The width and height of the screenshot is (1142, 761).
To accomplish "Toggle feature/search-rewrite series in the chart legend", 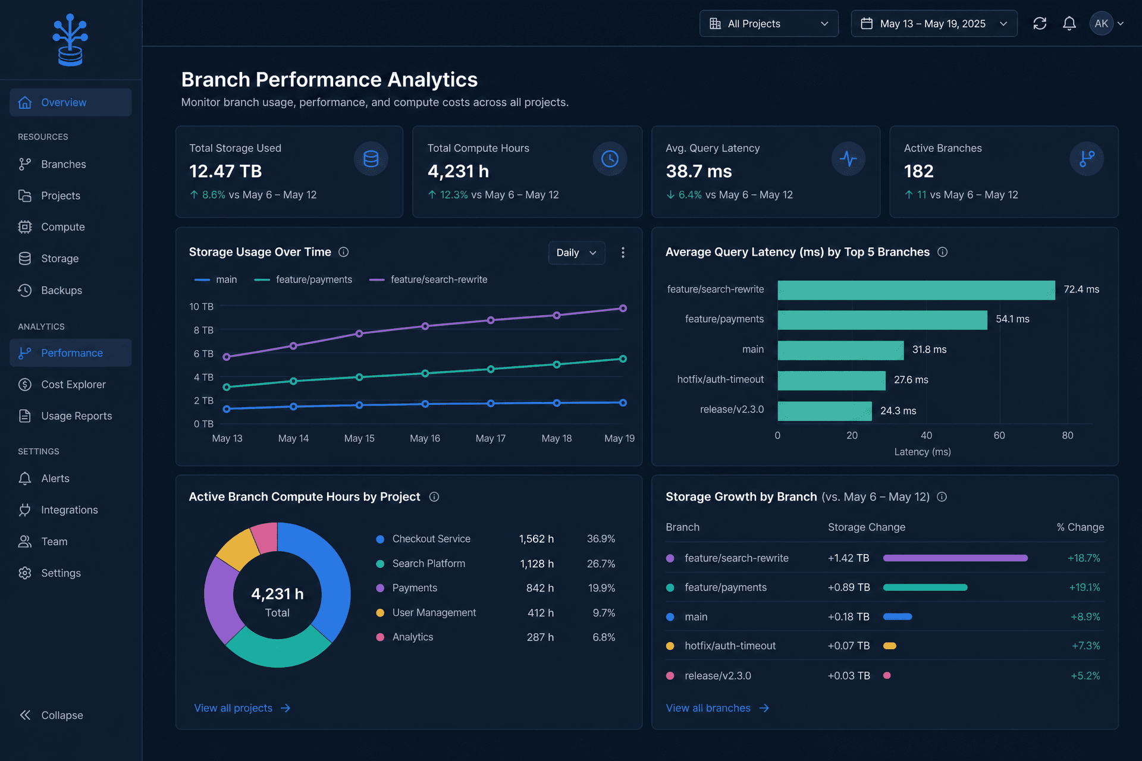I will (428, 279).
